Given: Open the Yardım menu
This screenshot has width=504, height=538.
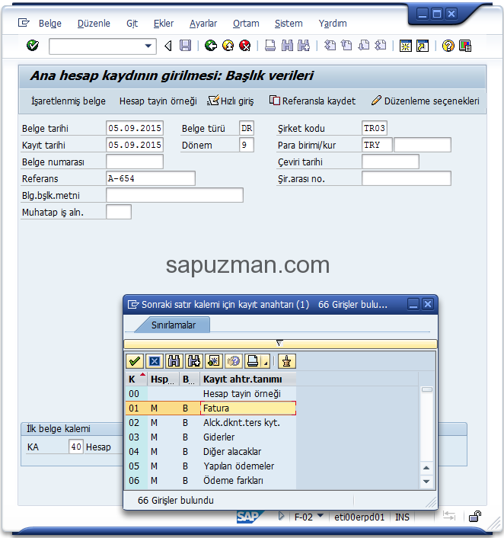Looking at the screenshot, I should coord(333,24).
